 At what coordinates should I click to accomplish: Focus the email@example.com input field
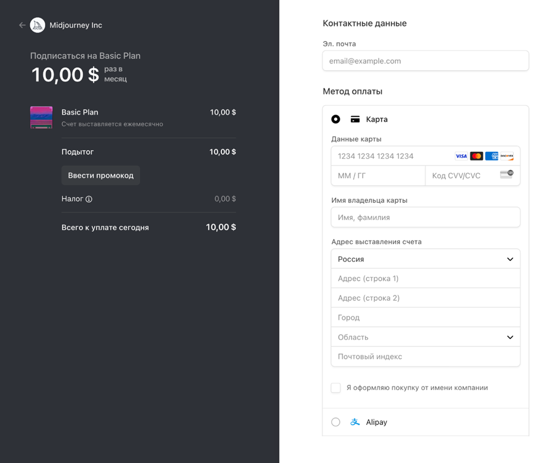pos(425,61)
